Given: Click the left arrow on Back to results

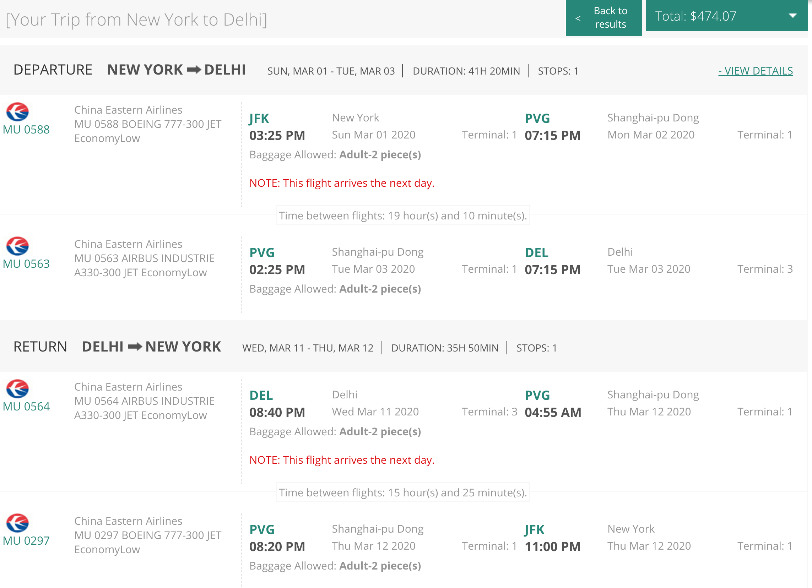Looking at the screenshot, I should coord(578,18).
